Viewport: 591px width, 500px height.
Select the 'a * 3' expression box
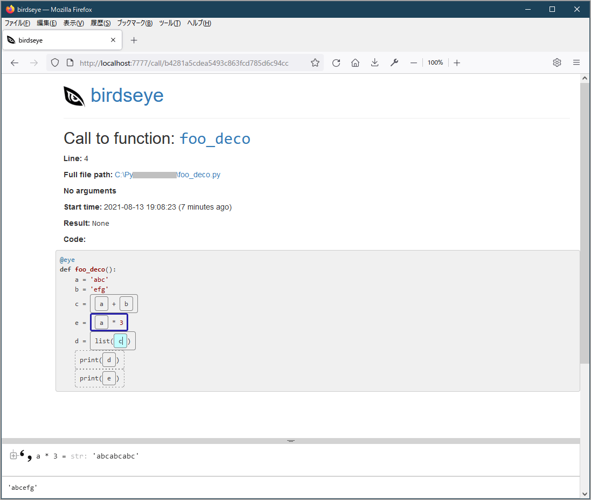click(x=109, y=322)
